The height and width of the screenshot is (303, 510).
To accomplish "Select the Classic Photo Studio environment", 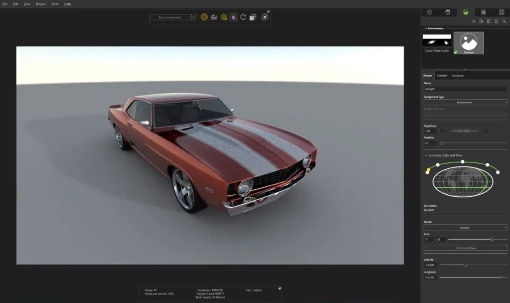I will click(x=437, y=42).
